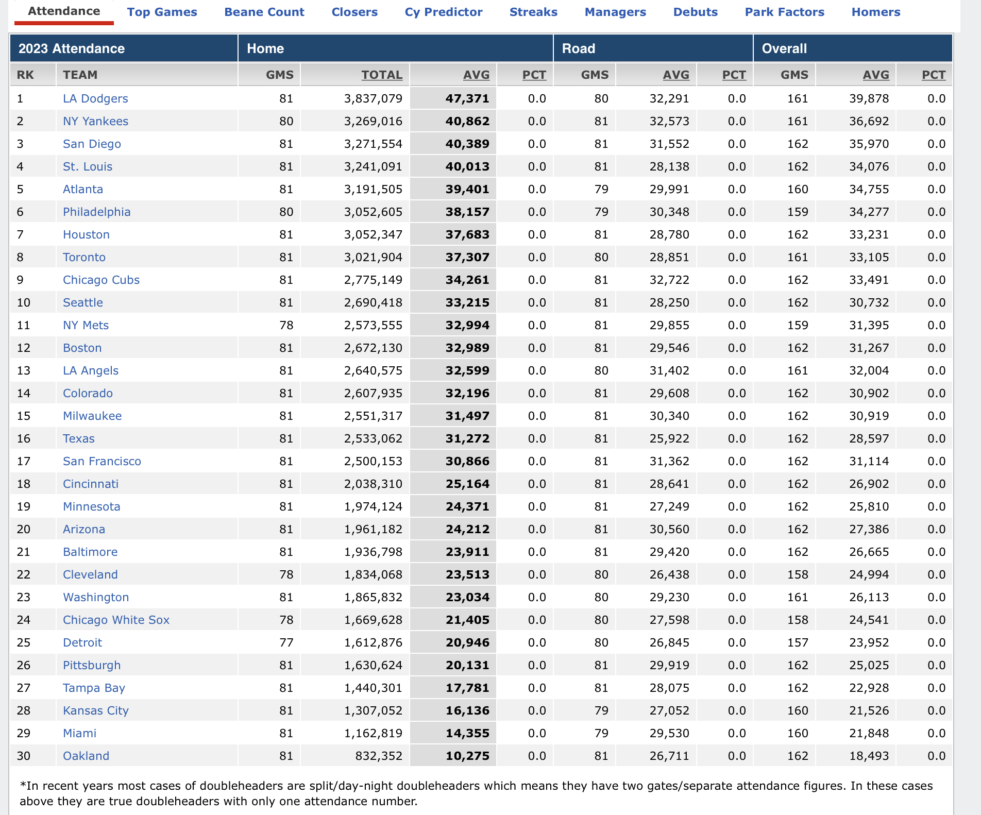
Task: Switch to the Top Games tab
Action: (x=162, y=12)
